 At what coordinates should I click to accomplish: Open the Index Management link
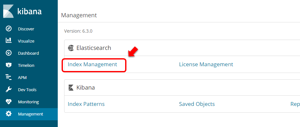(x=92, y=64)
